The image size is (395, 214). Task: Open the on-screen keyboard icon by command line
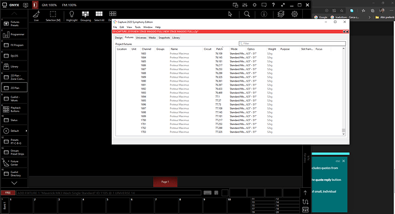207,193
